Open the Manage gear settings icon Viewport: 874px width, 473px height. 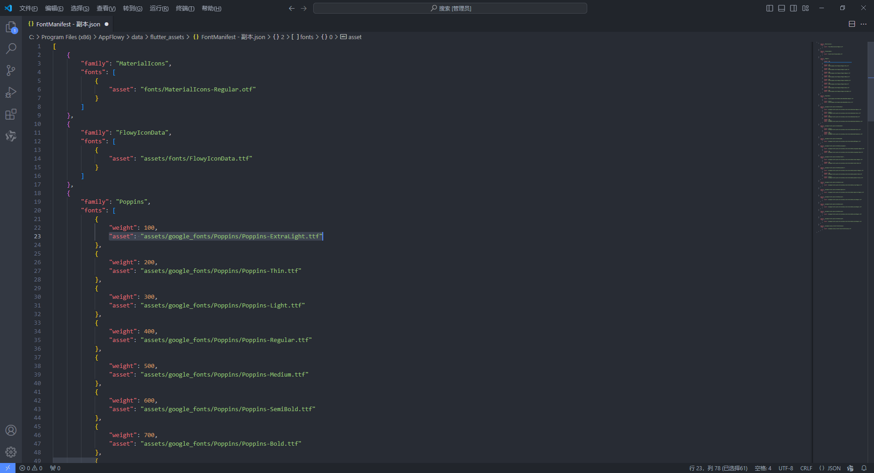11,452
